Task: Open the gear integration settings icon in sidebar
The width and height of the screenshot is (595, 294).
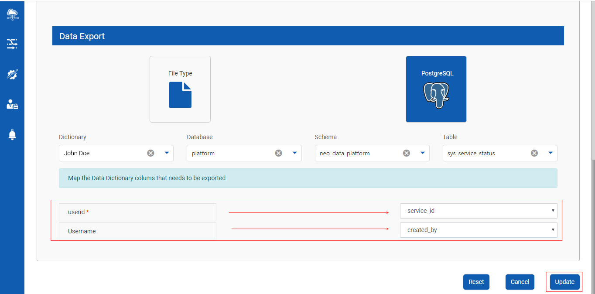Action: (12, 74)
